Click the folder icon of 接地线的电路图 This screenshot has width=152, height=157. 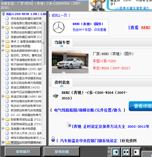click(7, 46)
